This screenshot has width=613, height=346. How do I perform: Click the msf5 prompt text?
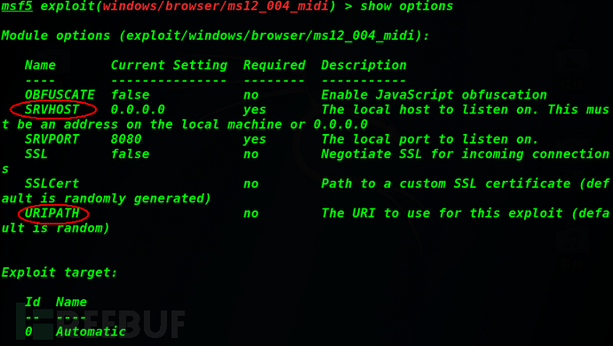coord(17,6)
